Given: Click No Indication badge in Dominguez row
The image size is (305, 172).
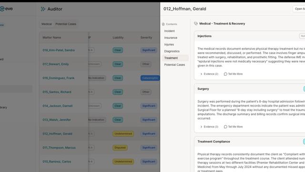Looking at the screenshot, I should coord(97,78).
